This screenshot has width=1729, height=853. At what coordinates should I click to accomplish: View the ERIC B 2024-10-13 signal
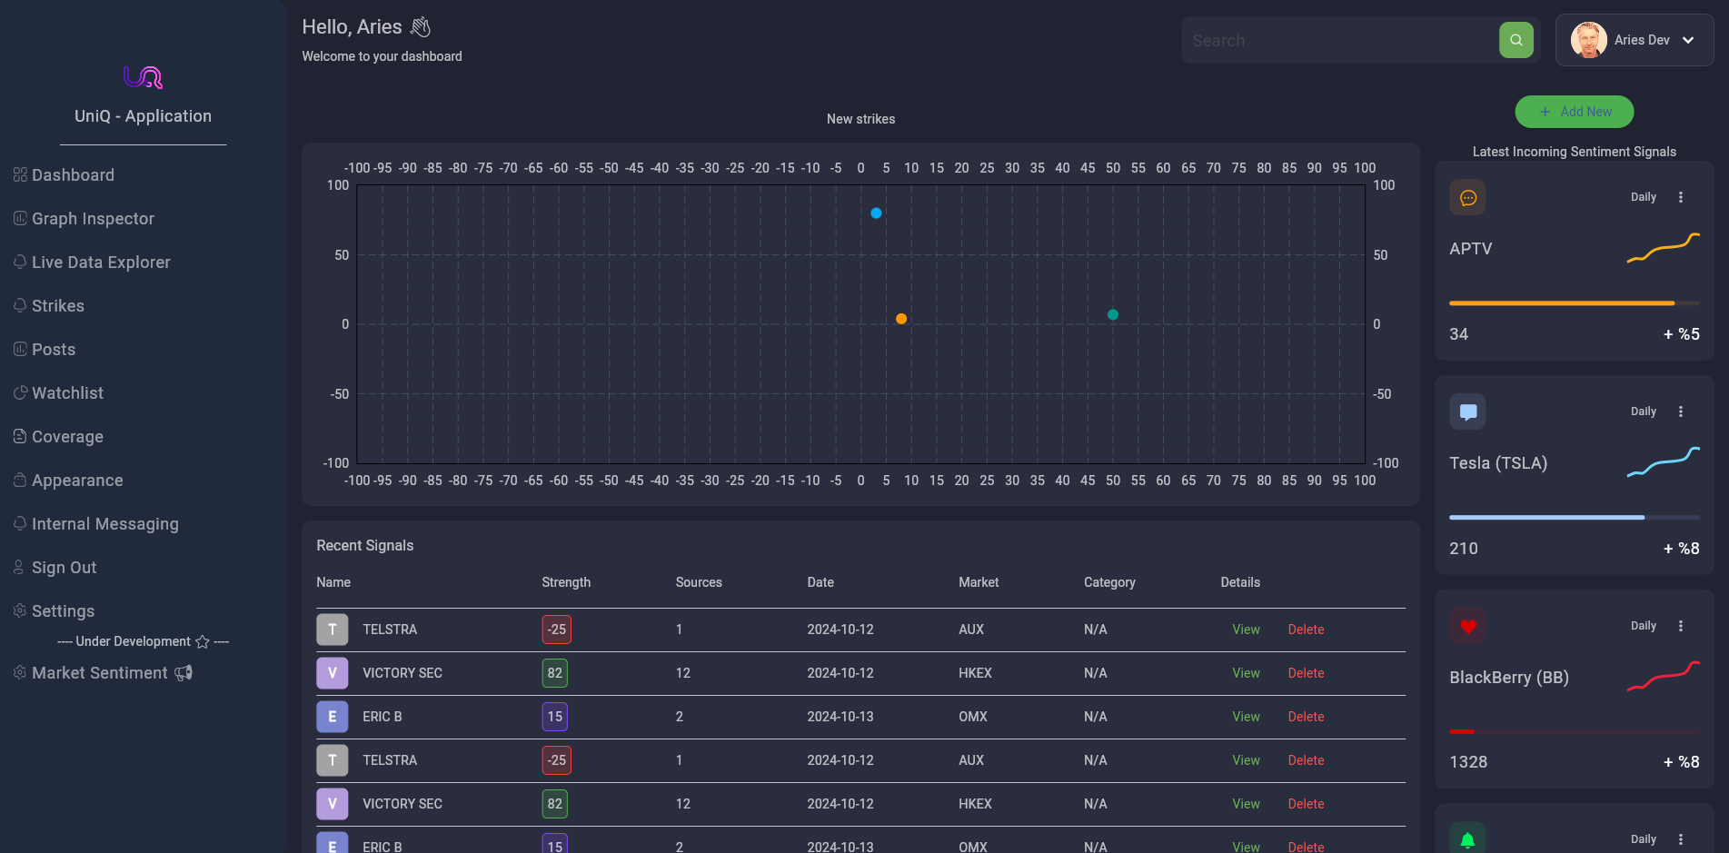(x=1246, y=717)
